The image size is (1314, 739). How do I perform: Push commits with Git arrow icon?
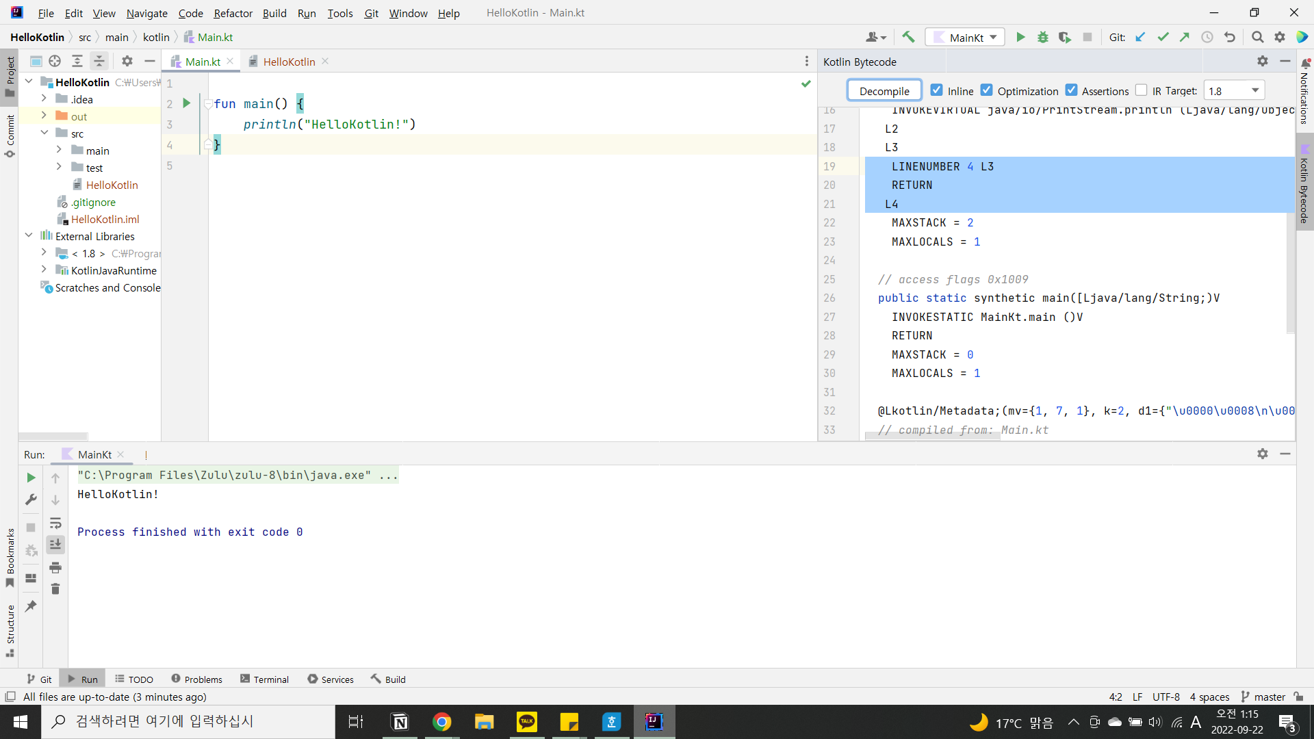[x=1185, y=37]
